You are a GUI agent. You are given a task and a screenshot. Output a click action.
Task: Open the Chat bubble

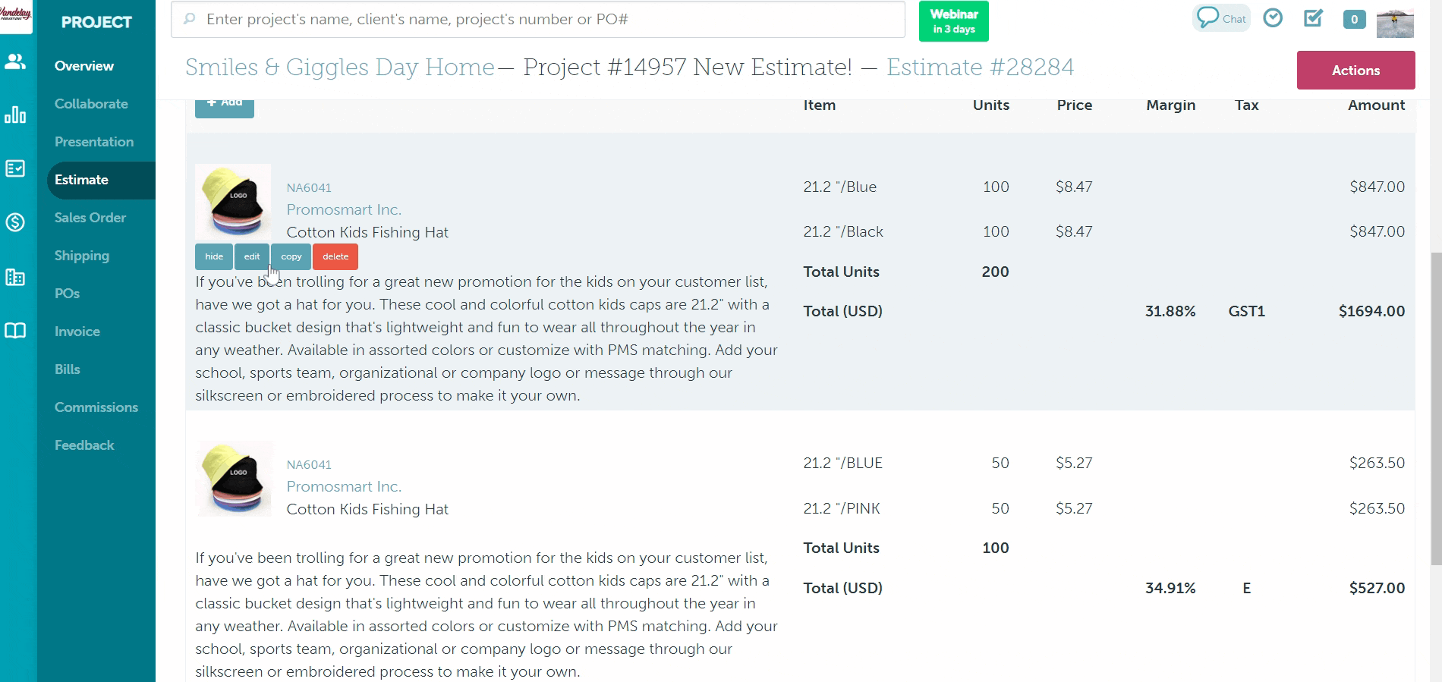click(x=1221, y=18)
